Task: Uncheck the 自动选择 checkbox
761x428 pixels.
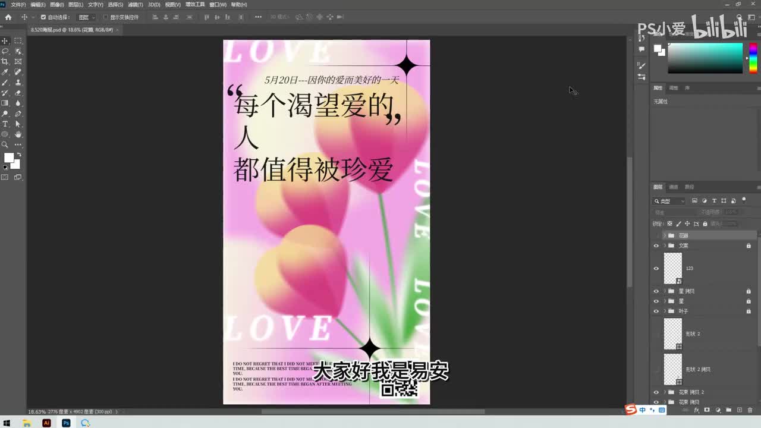Action: 43,17
